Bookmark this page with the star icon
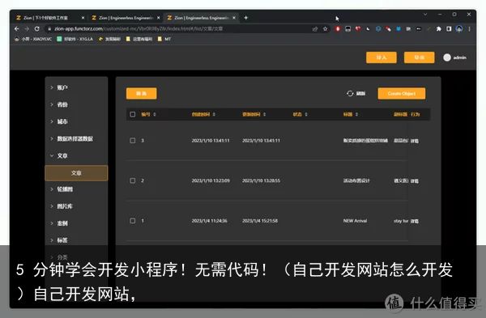This screenshot has width=486, height=318. coord(325,29)
